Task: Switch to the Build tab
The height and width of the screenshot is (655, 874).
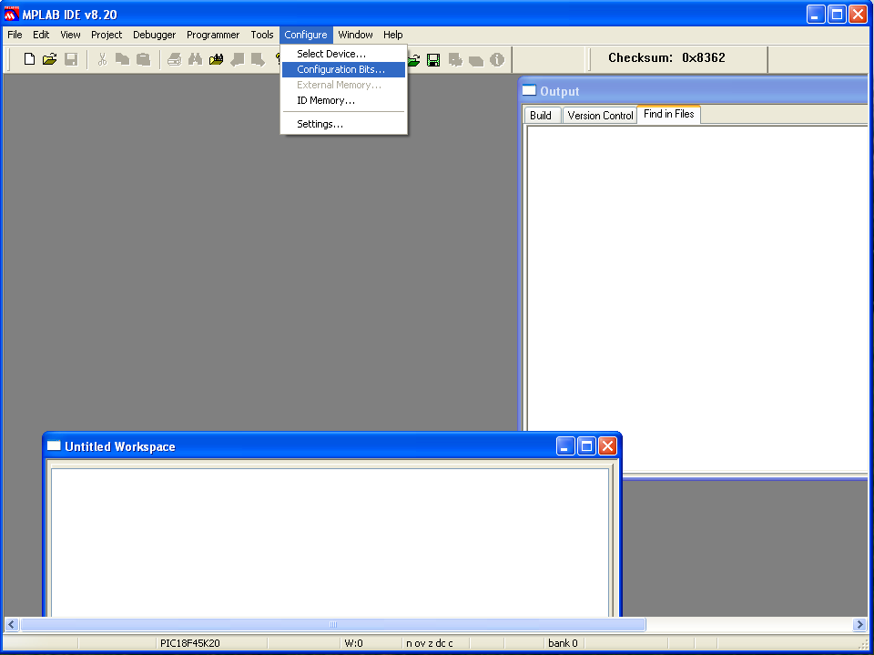Action: click(541, 116)
